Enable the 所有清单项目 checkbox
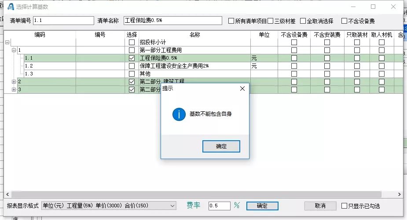The width and height of the screenshot is (407, 220). [x=231, y=21]
